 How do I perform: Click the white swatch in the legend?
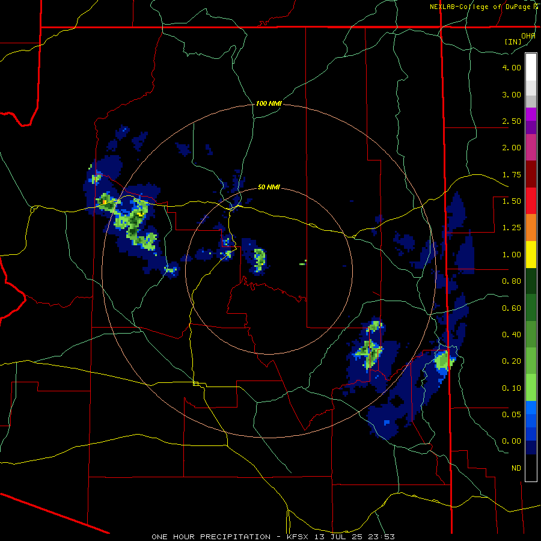(x=531, y=67)
